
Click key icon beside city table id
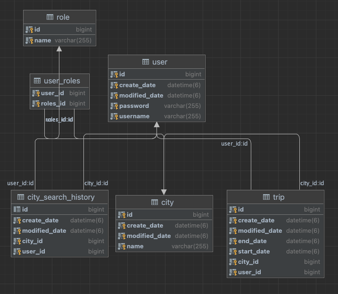tap(122, 215)
